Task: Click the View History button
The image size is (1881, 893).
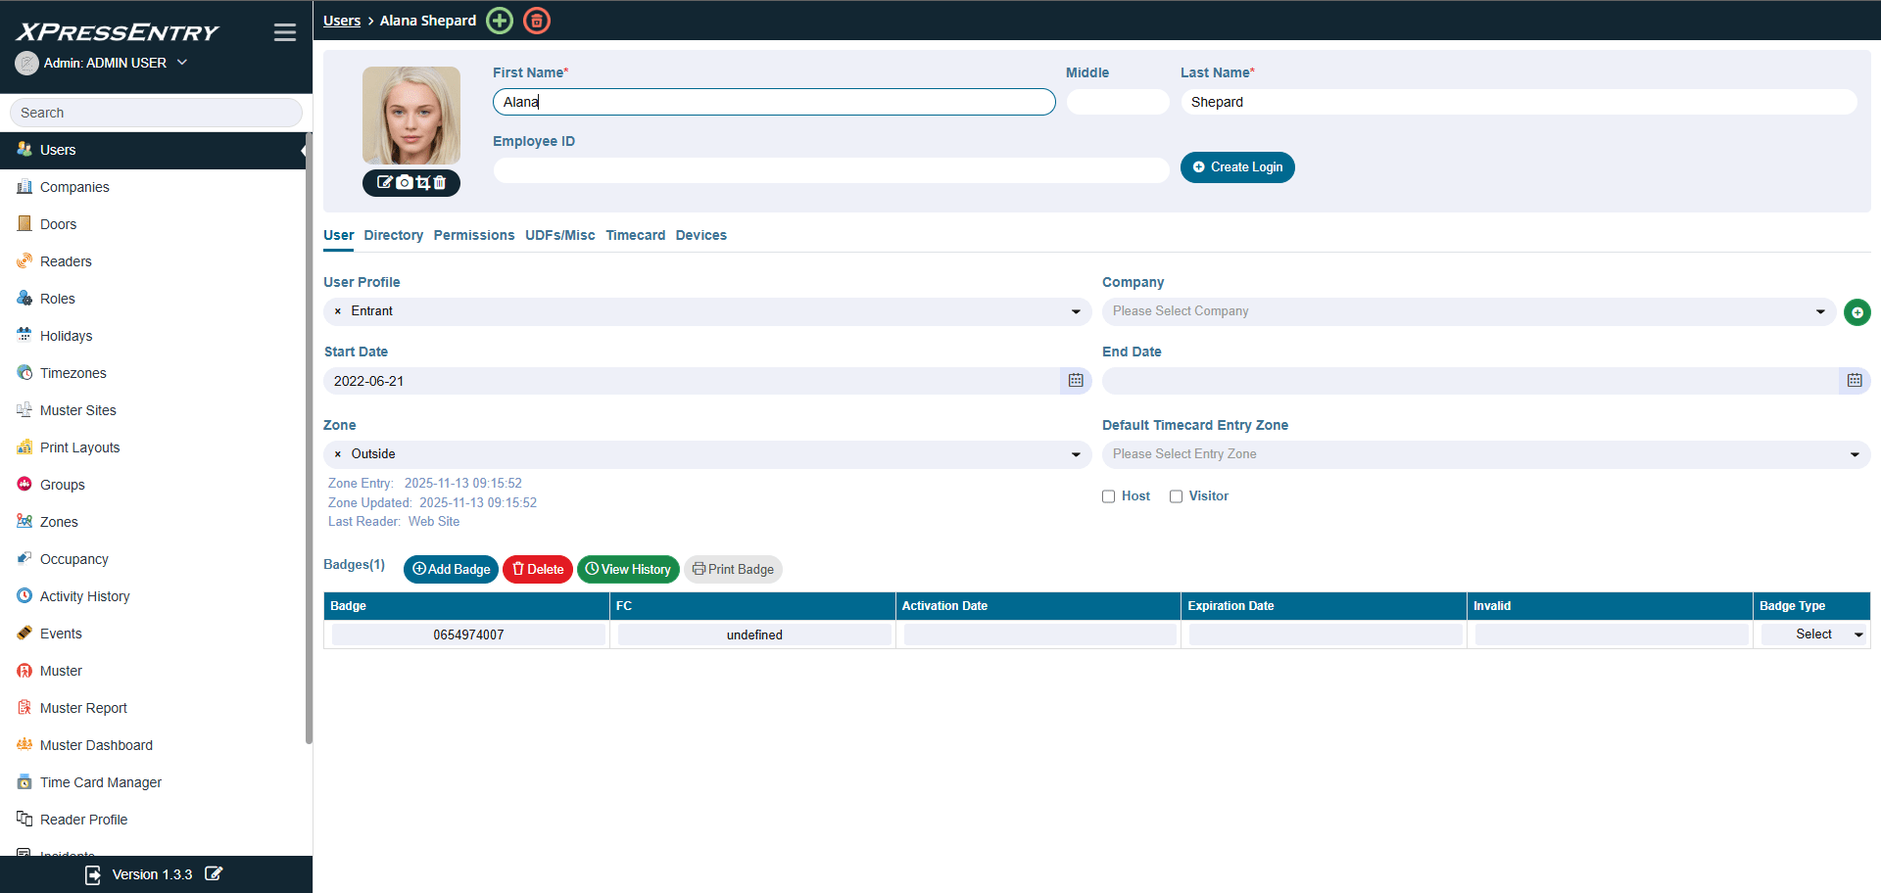Action: [628, 569]
